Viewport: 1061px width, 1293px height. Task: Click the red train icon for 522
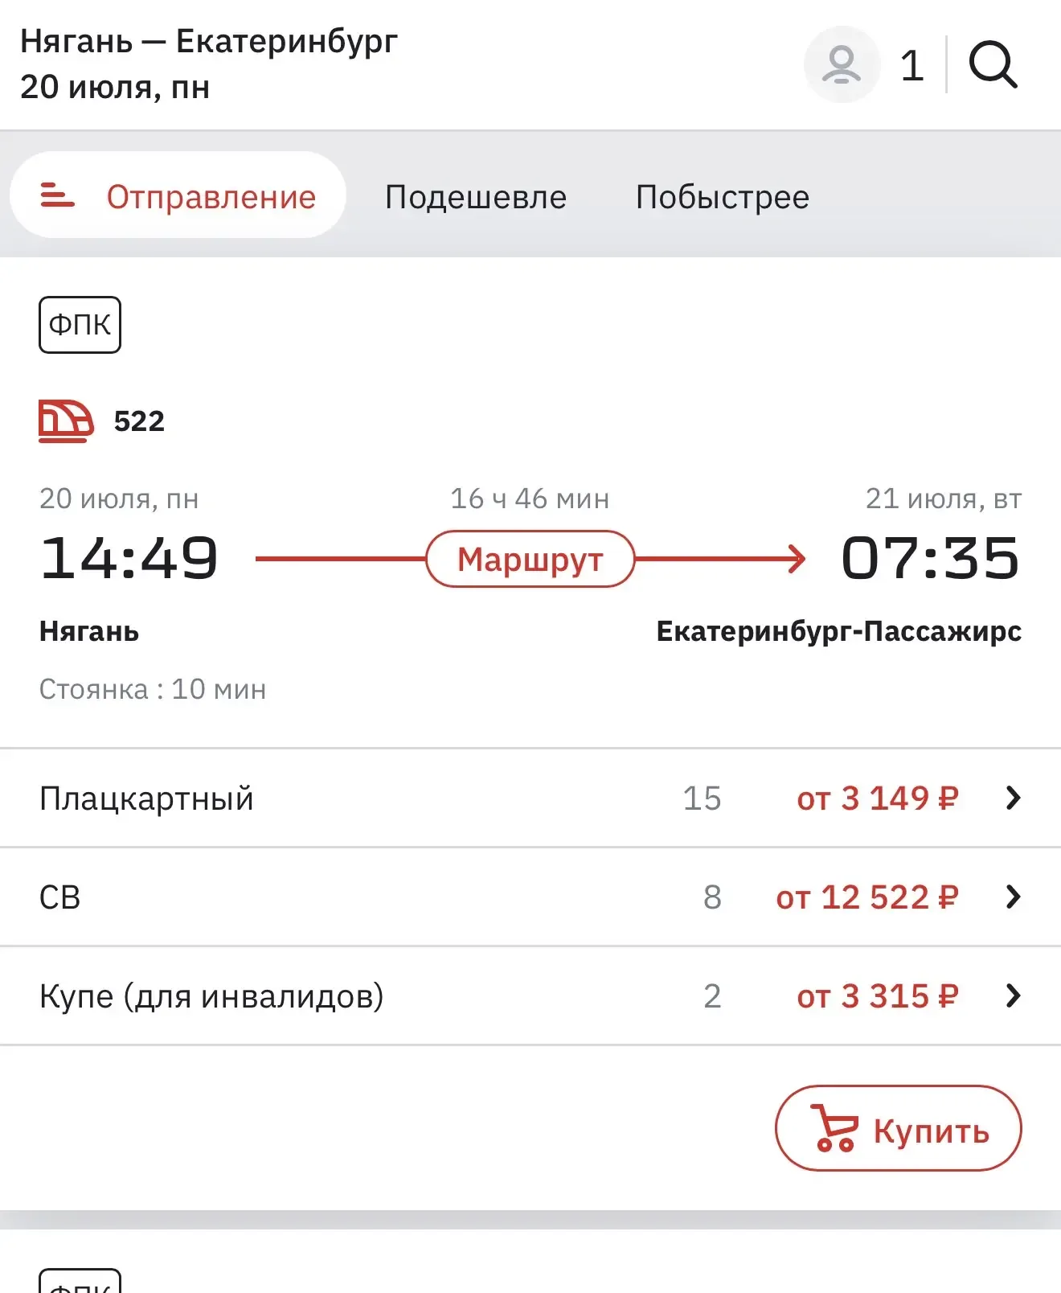click(66, 421)
